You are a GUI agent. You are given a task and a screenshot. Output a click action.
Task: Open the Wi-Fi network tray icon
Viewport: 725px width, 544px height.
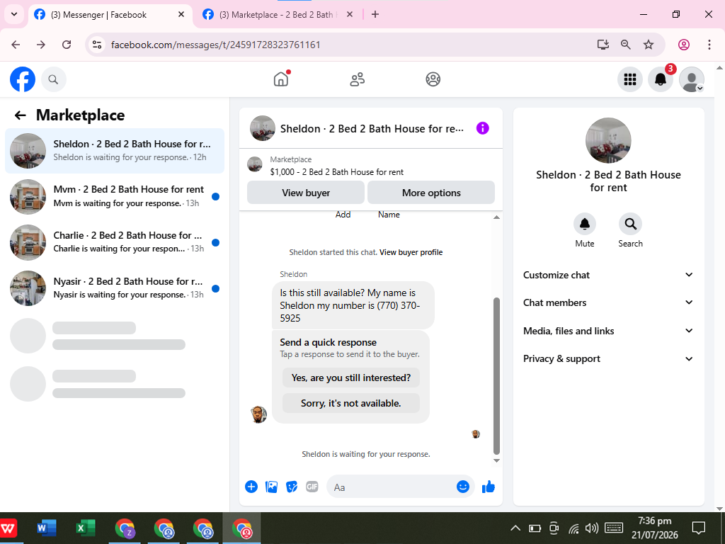[x=573, y=528]
